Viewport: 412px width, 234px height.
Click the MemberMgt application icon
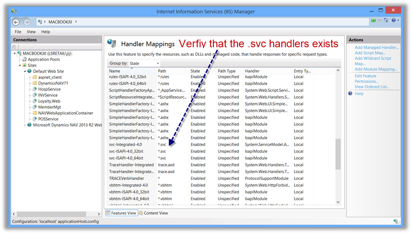(35, 107)
